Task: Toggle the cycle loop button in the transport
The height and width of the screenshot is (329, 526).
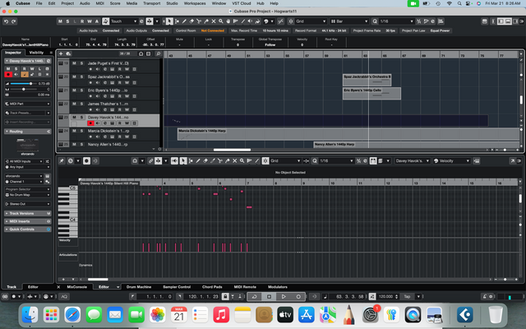Action: pyautogui.click(x=255, y=297)
